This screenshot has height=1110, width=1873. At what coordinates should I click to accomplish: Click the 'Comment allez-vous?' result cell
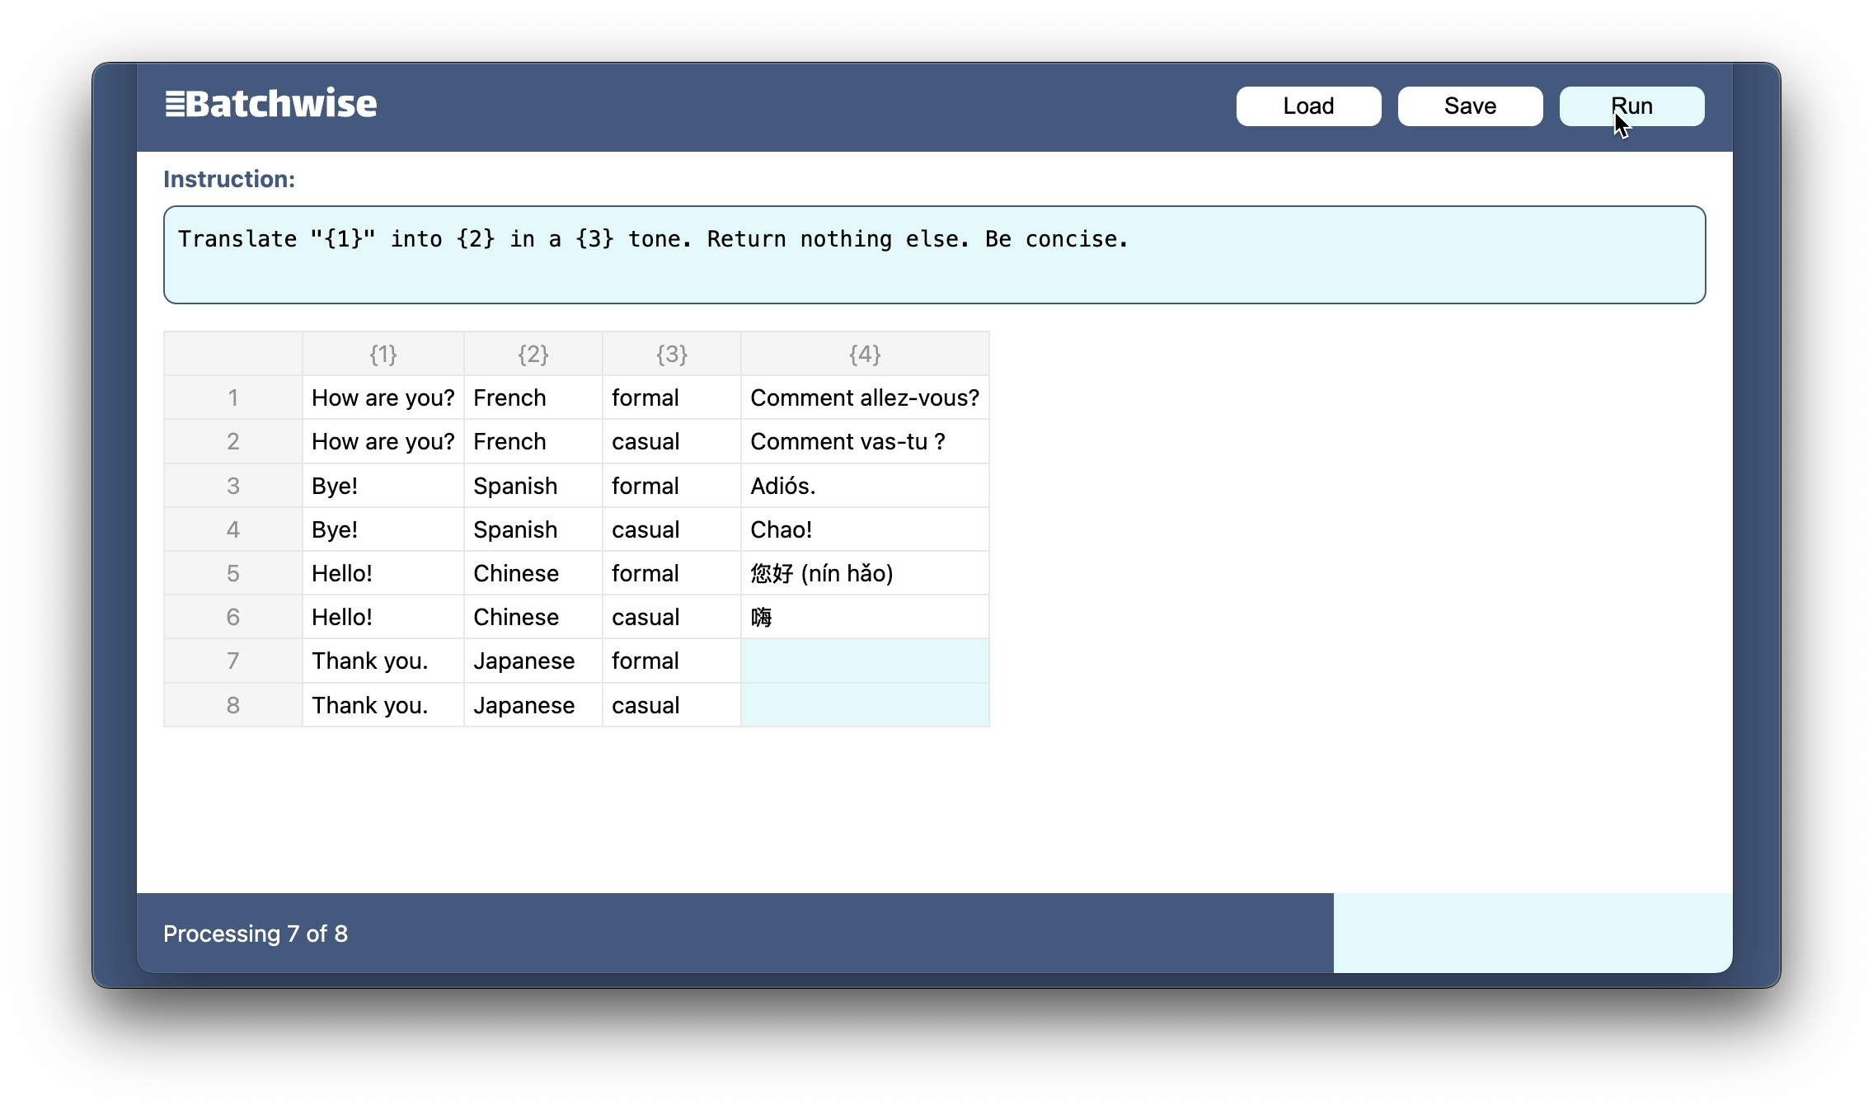[864, 398]
